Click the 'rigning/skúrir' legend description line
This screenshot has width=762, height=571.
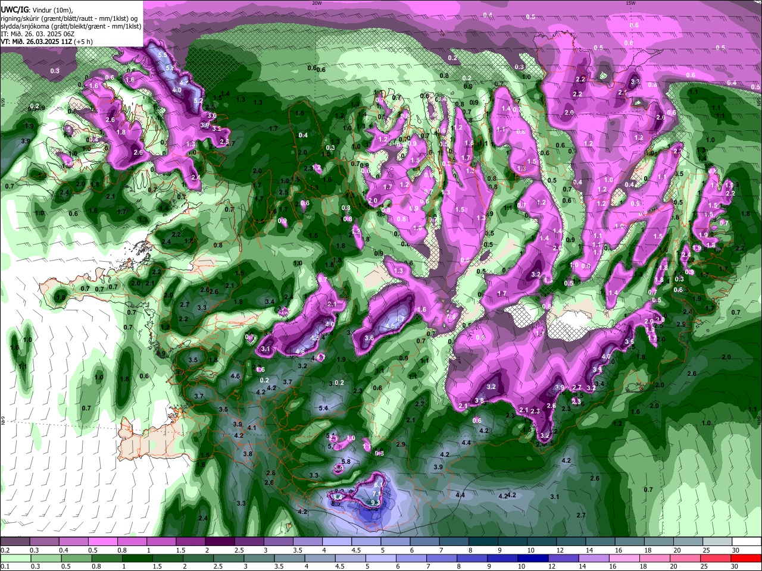coord(70,18)
